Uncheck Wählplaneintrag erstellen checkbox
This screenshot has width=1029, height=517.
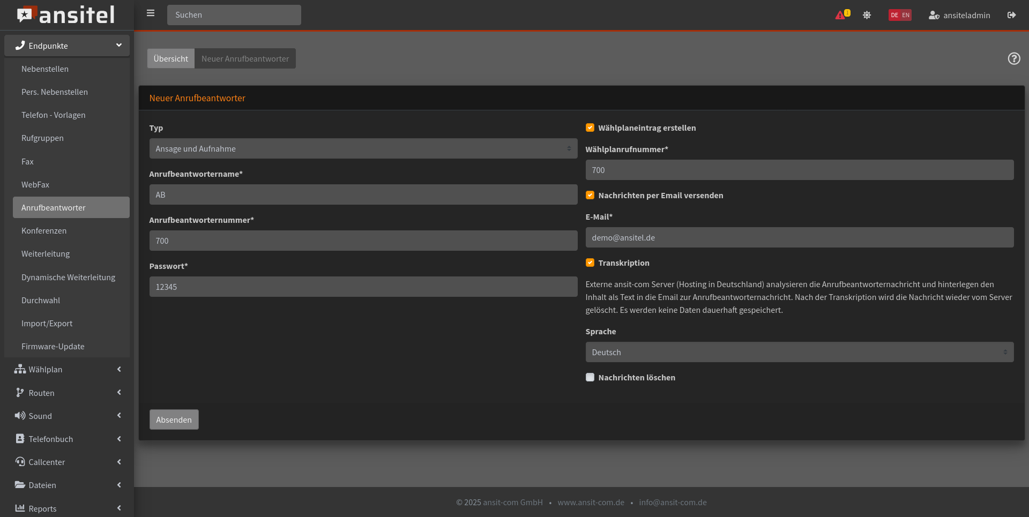click(x=590, y=128)
